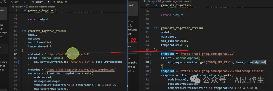Click highlighted "endpoint" at end of right line 88
The width and height of the screenshot is (273, 91).
tap(259, 62)
